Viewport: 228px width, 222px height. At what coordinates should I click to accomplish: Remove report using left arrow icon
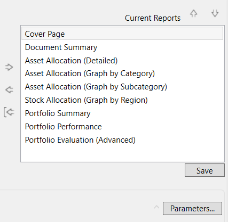point(9,89)
